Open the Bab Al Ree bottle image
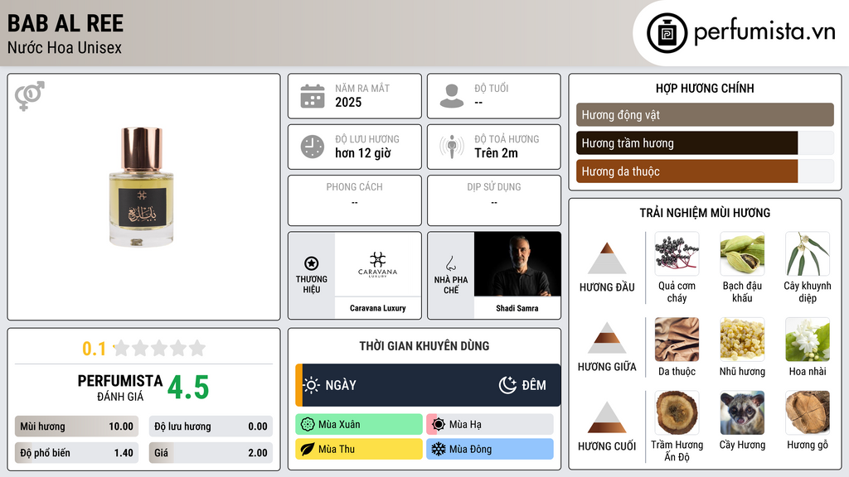The image size is (849, 477). coord(141,187)
